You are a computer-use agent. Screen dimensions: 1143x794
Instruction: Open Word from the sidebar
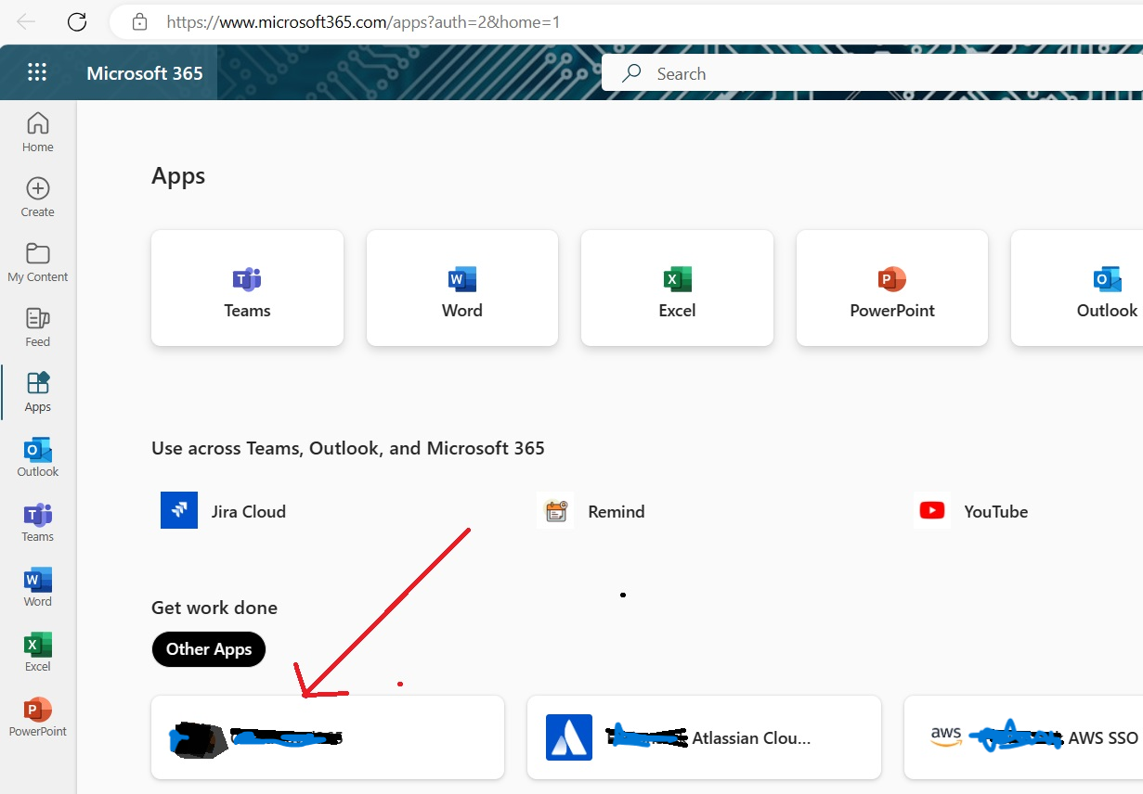[38, 587]
